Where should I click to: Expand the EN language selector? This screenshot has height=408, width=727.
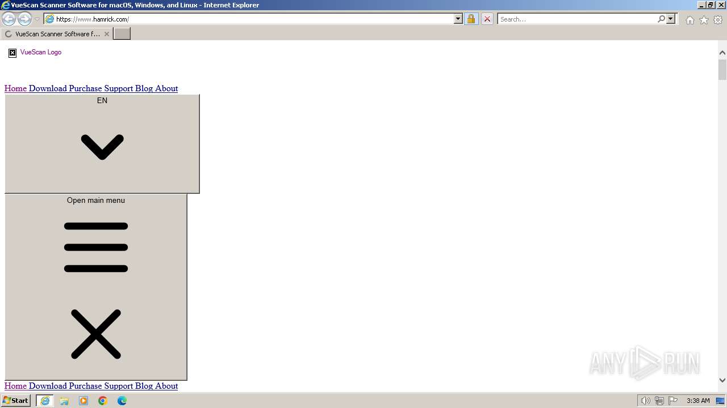click(x=102, y=144)
